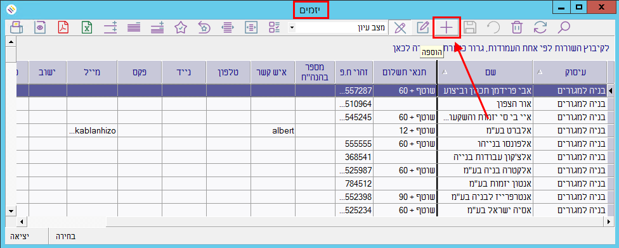Click the נייד column header
This screenshot has height=248, width=619.
coord(184,72)
